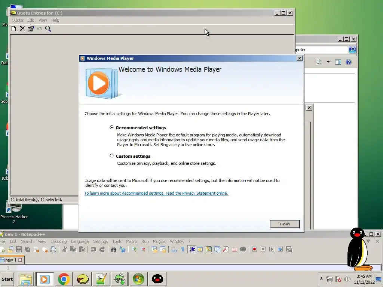This screenshot has height=287, width=383.
Task: Click the blue Help icon in Explorer
Action: [x=349, y=62]
